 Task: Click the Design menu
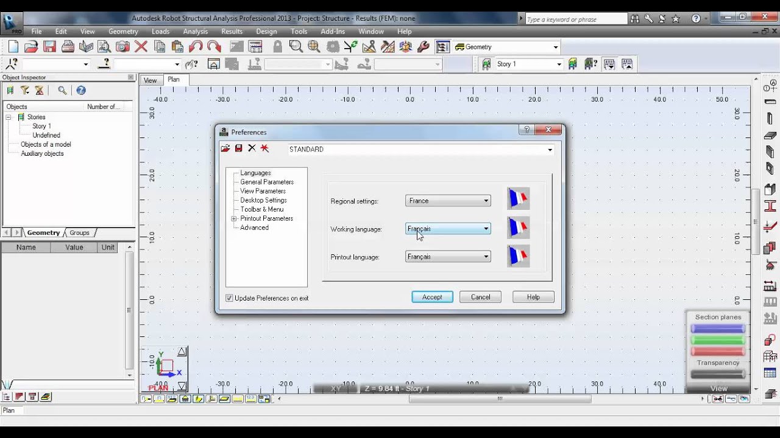266,32
